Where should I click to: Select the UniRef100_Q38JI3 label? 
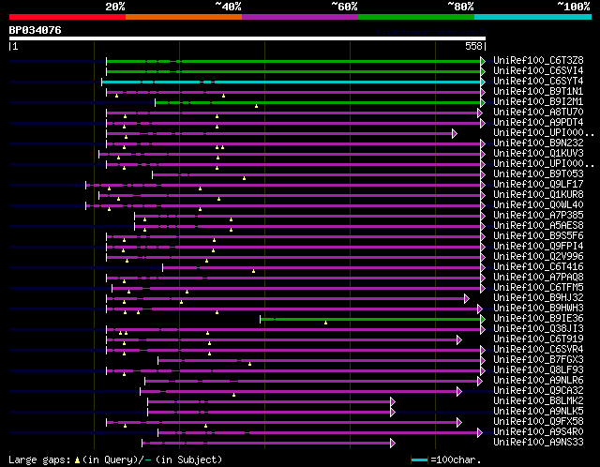click(538, 329)
